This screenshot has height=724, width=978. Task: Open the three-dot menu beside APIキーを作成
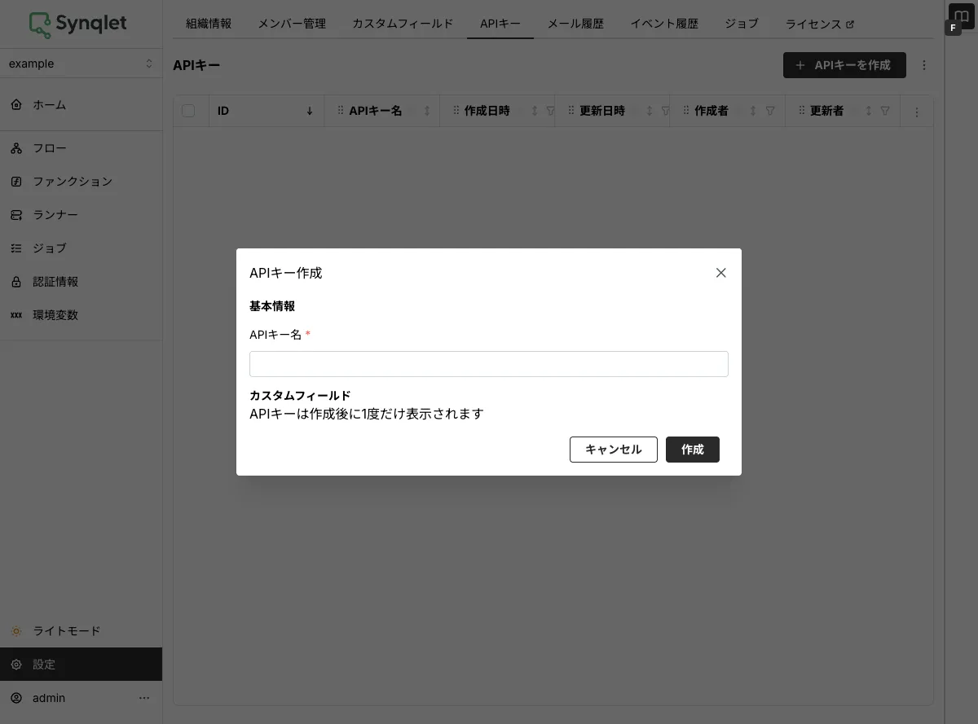tap(924, 65)
